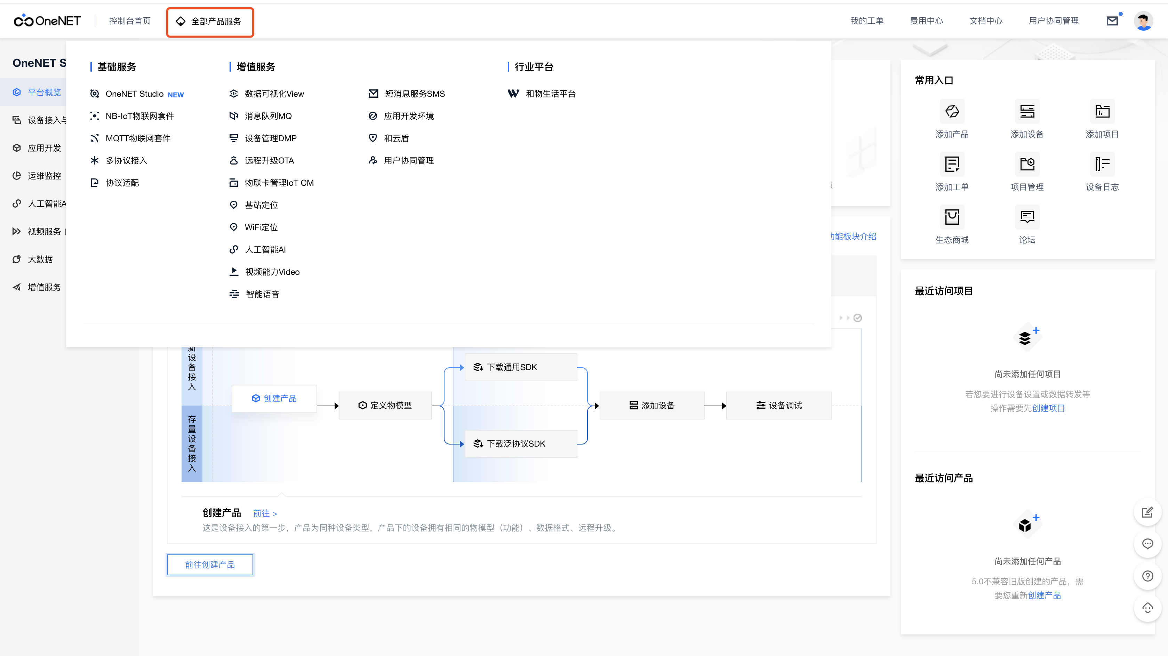Select 应用开发环境 menu entry

[x=401, y=116]
